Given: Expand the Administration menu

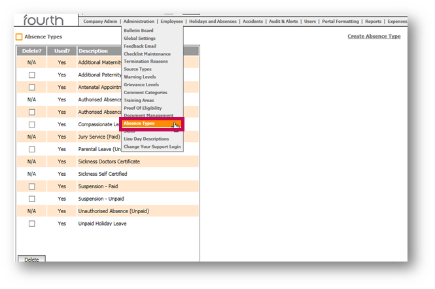Looking at the screenshot, I should coord(139,22).
